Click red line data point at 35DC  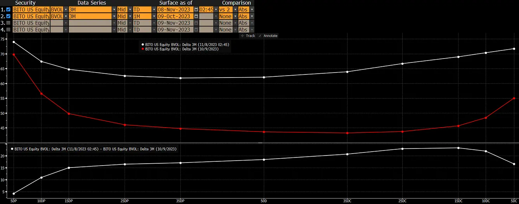click(x=347, y=133)
